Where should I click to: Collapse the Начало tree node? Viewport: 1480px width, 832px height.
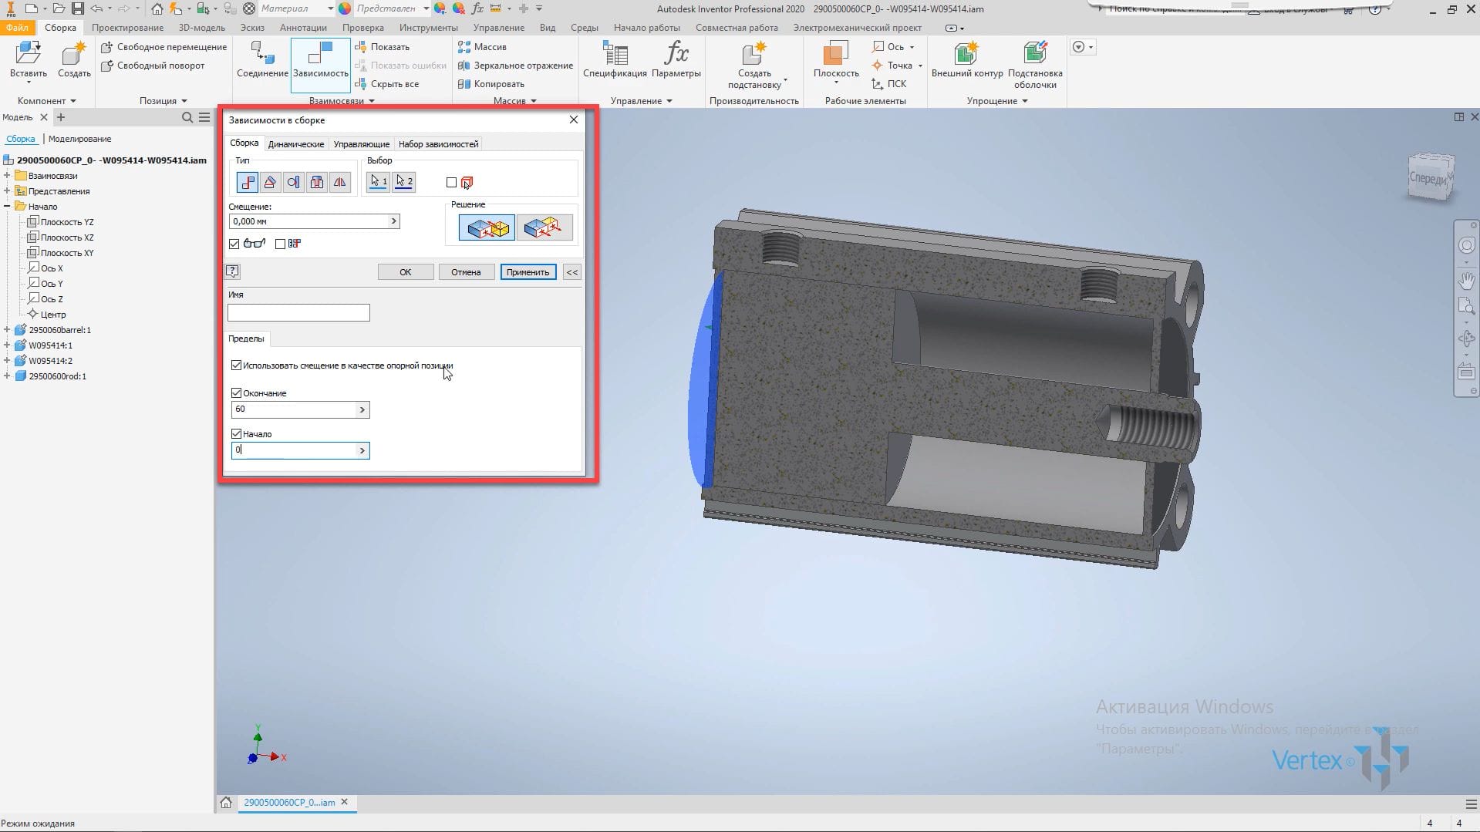click(x=7, y=207)
